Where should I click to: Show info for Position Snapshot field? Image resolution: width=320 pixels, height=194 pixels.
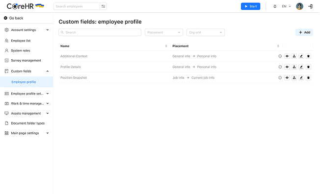280,77
